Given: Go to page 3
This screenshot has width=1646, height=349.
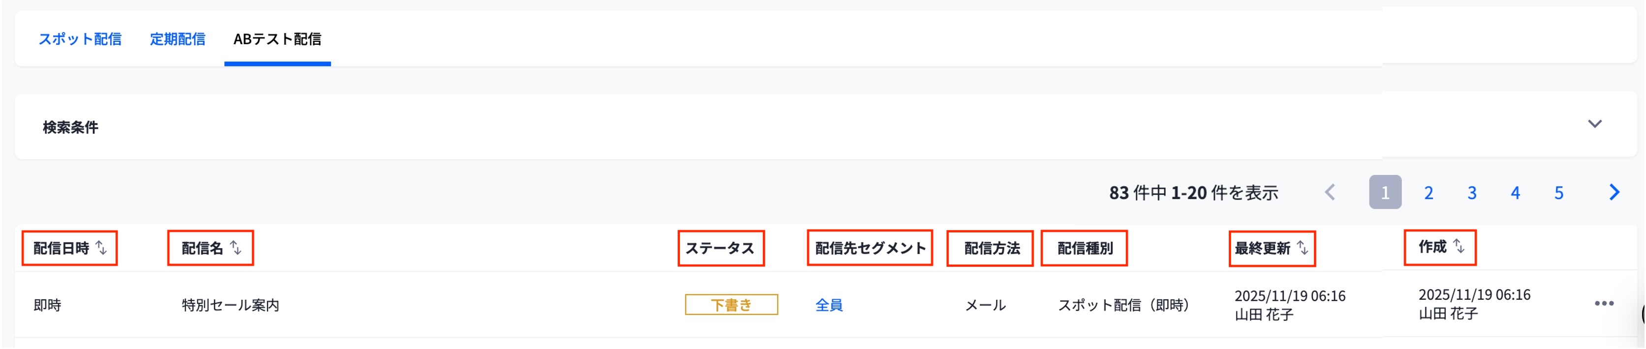Looking at the screenshot, I should click(x=1472, y=193).
